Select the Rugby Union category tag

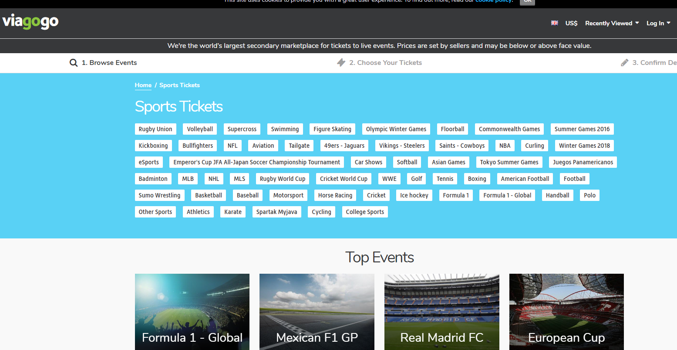point(155,129)
